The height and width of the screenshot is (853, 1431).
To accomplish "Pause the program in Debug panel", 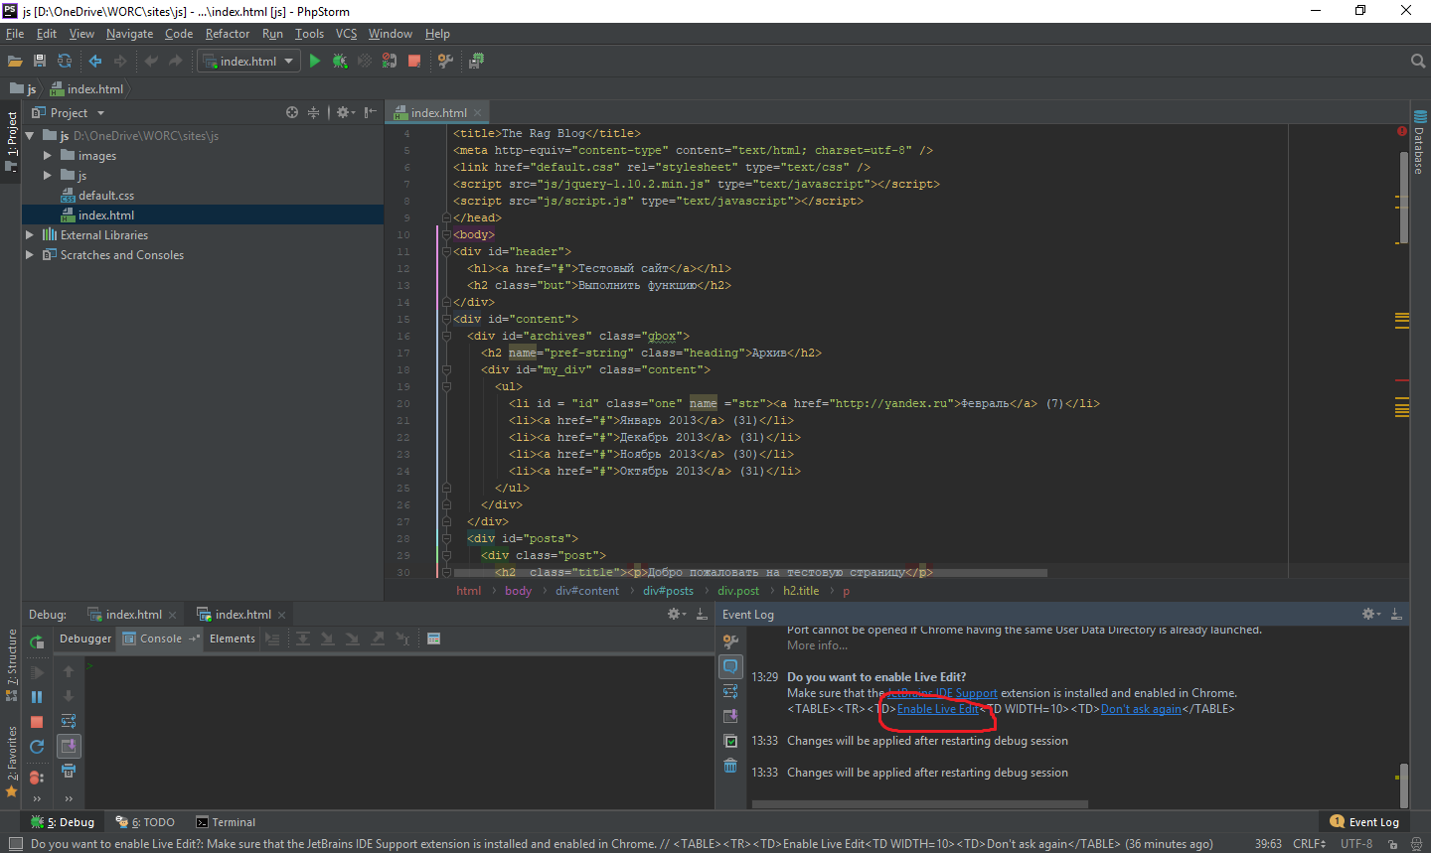I will [37, 697].
